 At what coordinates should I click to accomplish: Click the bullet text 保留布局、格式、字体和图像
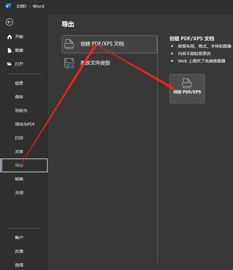pyautogui.click(x=205, y=46)
